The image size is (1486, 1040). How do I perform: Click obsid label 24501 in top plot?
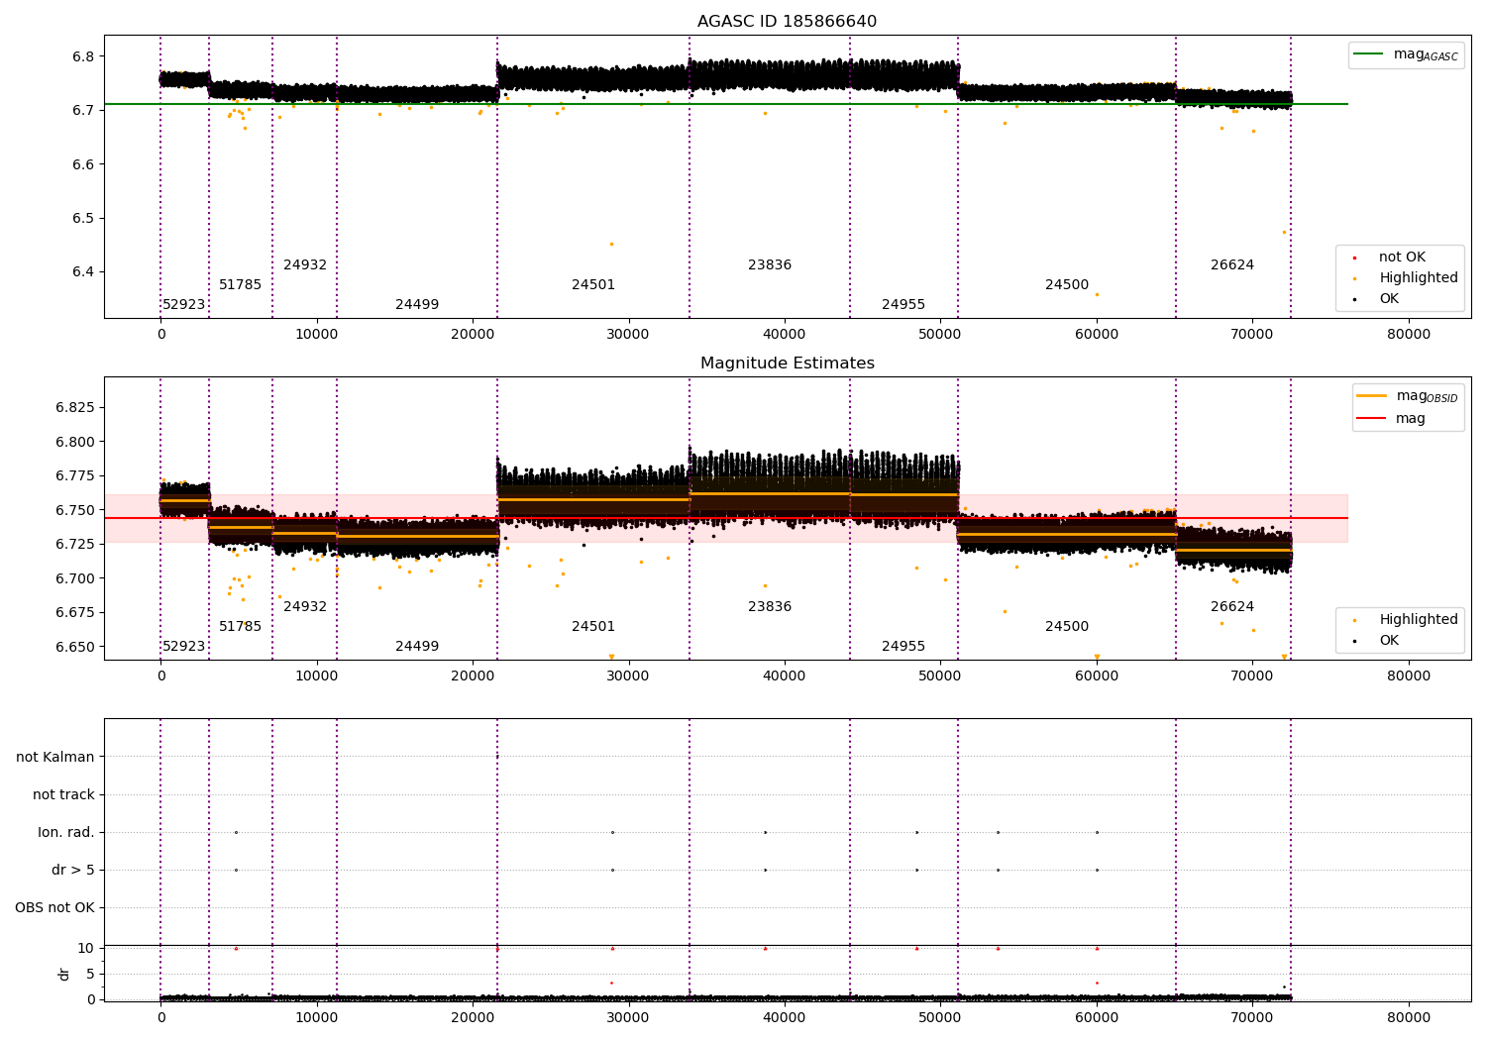click(593, 284)
